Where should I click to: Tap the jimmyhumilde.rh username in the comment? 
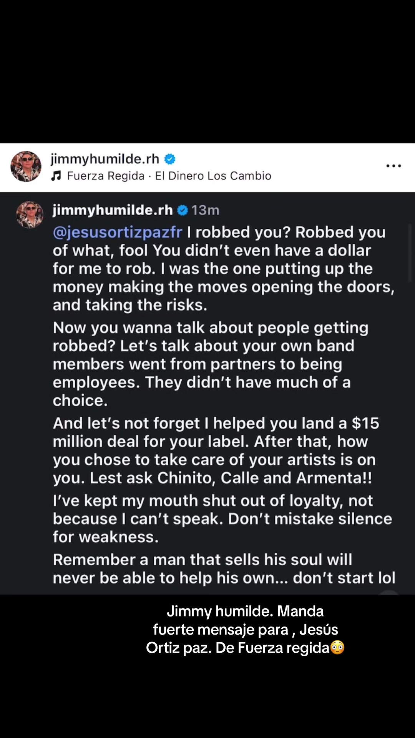pyautogui.click(x=113, y=210)
